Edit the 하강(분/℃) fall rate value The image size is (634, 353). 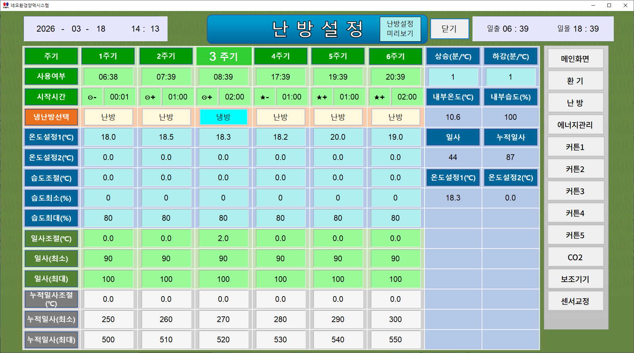(x=510, y=77)
